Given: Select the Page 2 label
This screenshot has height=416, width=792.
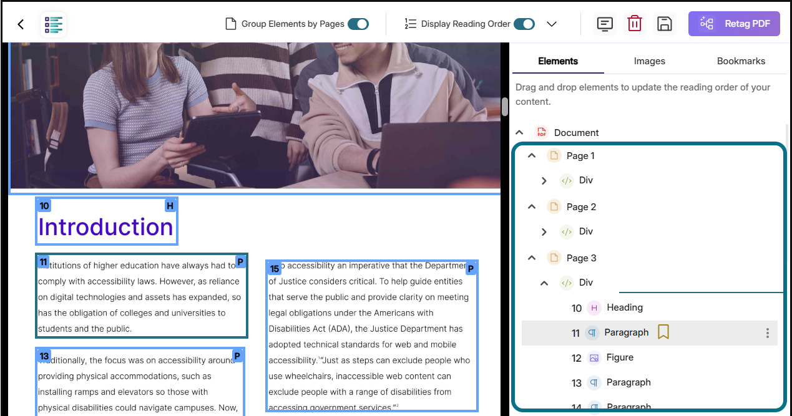Looking at the screenshot, I should point(581,206).
